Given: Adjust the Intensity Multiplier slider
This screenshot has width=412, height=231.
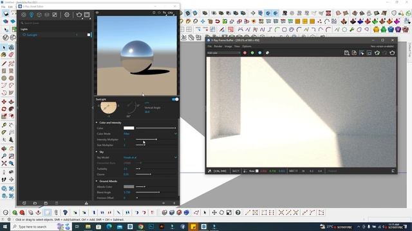Looking at the screenshot, I should [x=156, y=139].
